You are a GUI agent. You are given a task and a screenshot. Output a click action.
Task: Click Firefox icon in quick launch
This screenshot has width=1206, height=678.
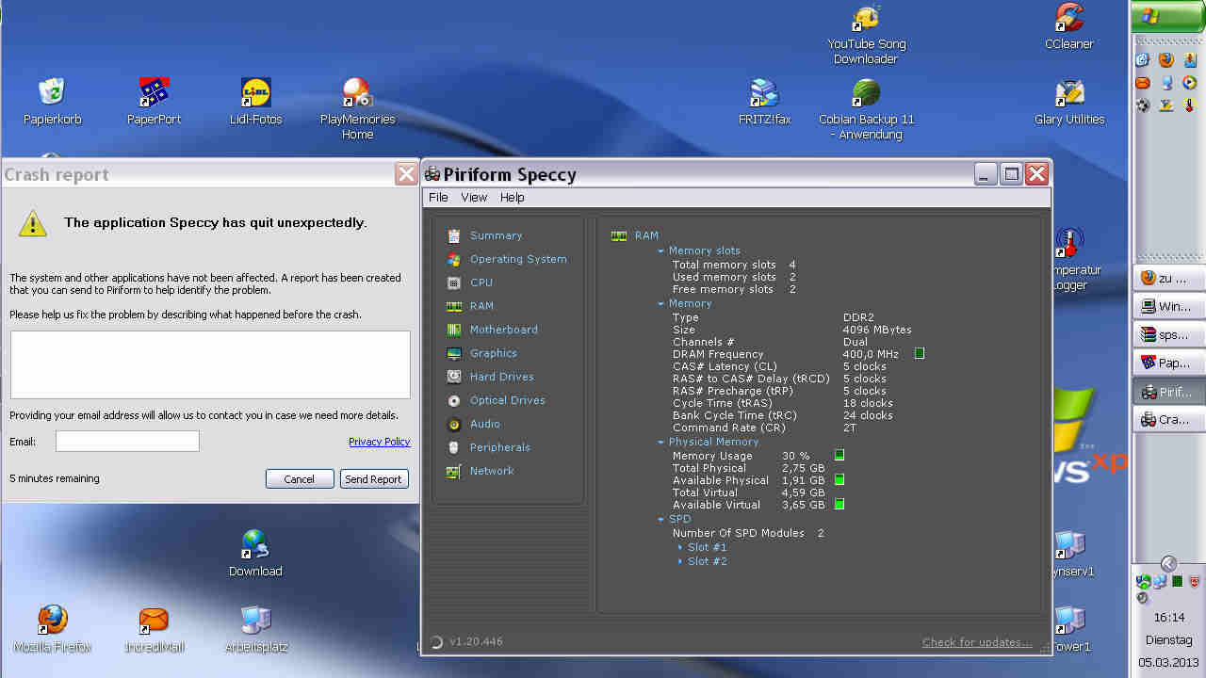click(x=1166, y=59)
